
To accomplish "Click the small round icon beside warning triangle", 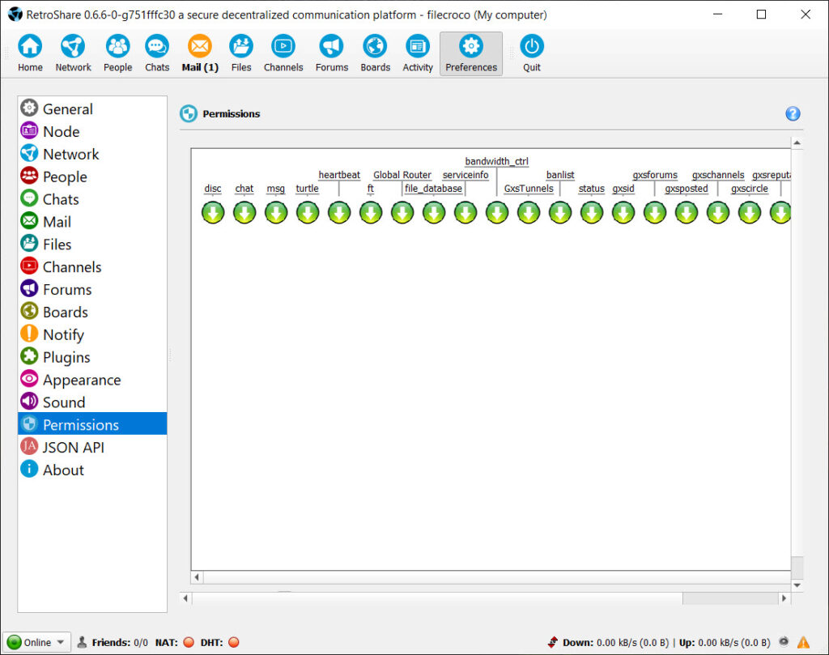I will click(784, 642).
